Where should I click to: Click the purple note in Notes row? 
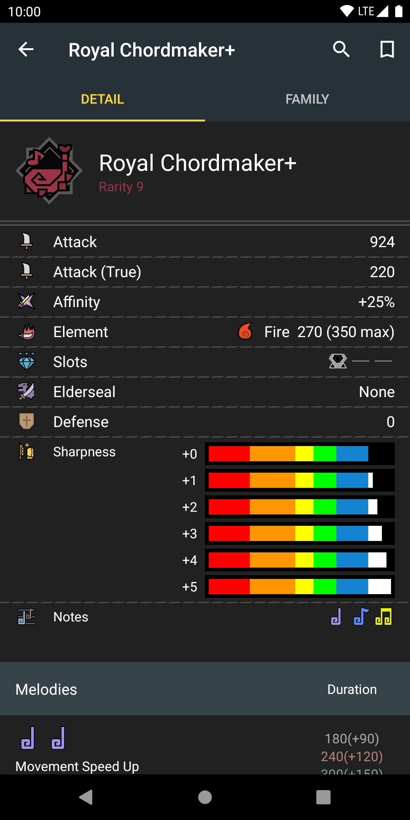pos(336,617)
